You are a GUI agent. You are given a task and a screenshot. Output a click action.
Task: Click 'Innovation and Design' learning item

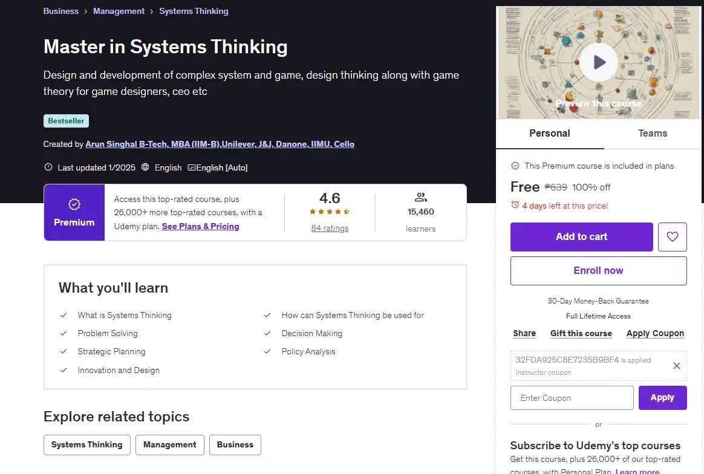(119, 370)
